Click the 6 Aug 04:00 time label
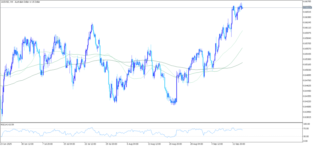Viewport: 314px width, 146px height. point(132,144)
